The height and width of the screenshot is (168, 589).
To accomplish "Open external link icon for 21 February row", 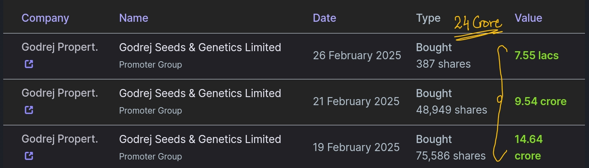I will click(x=29, y=110).
